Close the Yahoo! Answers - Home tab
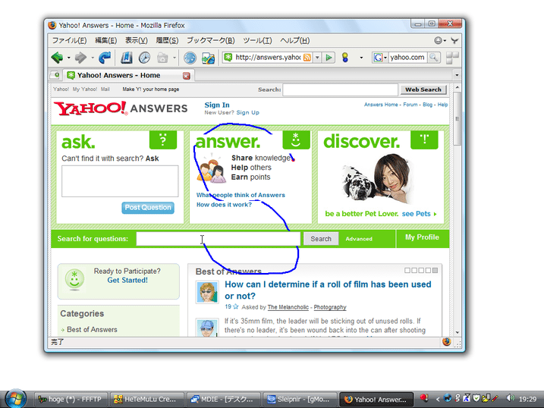This screenshot has height=408, width=544. (x=187, y=76)
